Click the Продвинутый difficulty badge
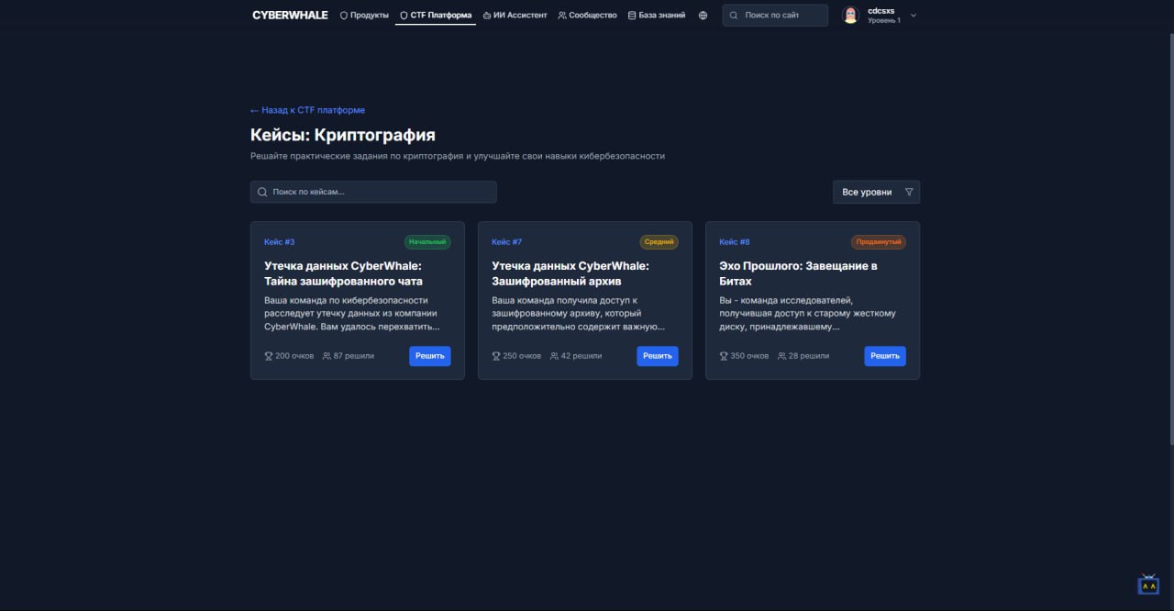Image resolution: width=1174 pixels, height=611 pixels. click(879, 242)
